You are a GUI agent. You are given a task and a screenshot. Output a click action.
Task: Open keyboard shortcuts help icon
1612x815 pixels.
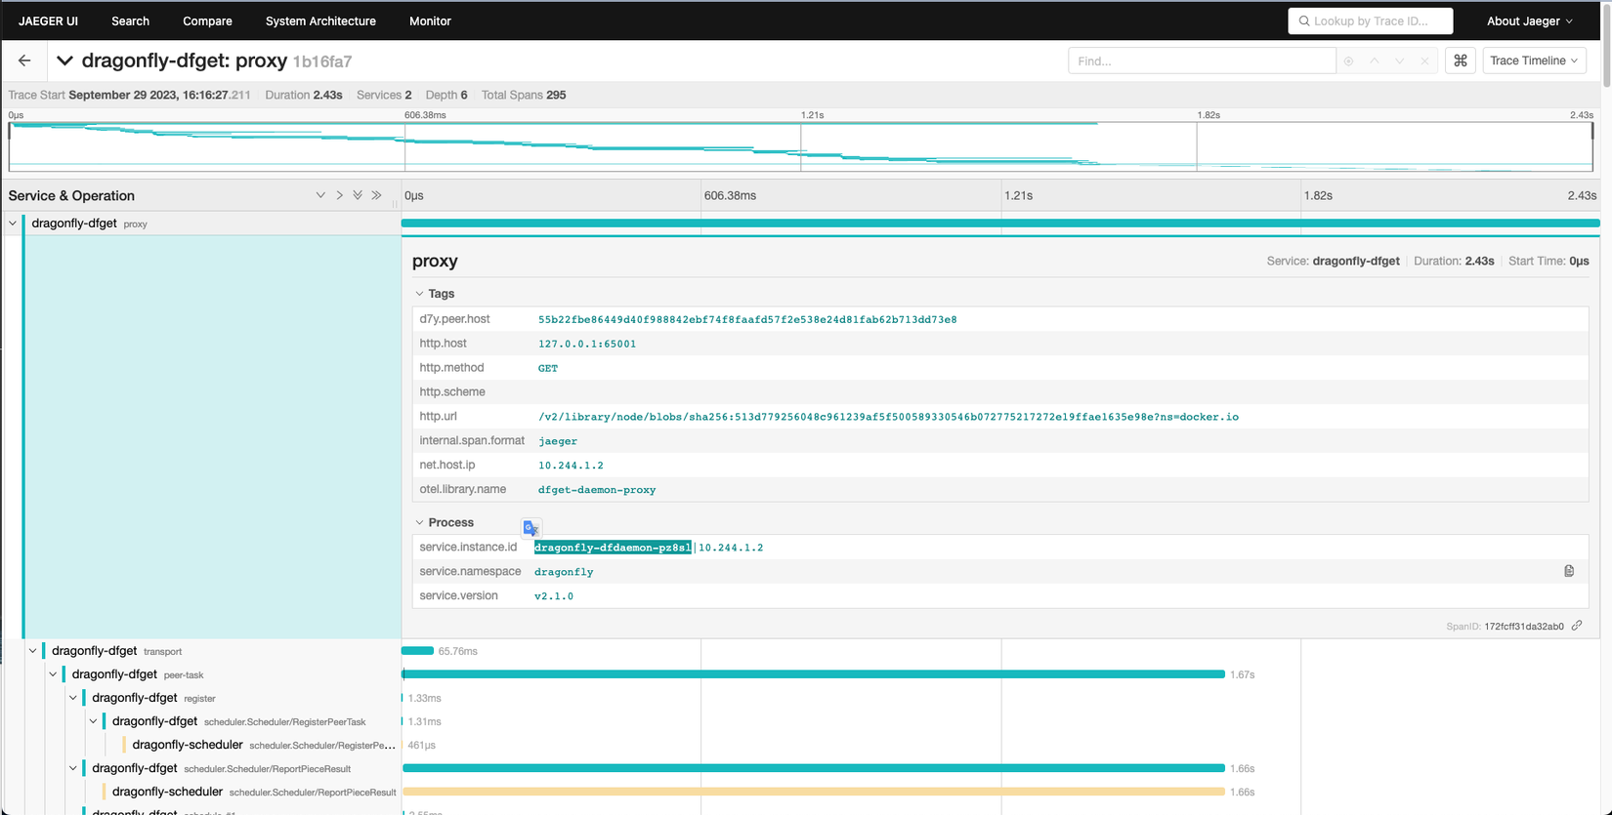1460,61
